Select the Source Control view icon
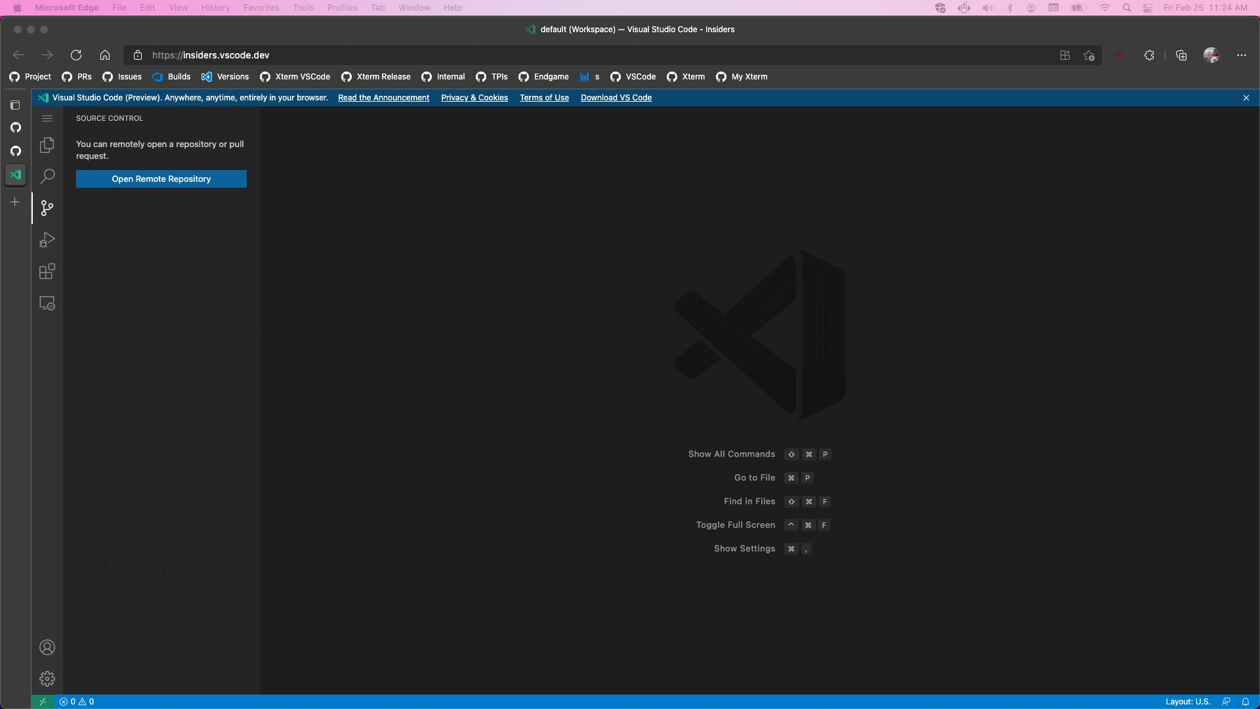Image resolution: width=1260 pixels, height=709 pixels. (x=47, y=208)
